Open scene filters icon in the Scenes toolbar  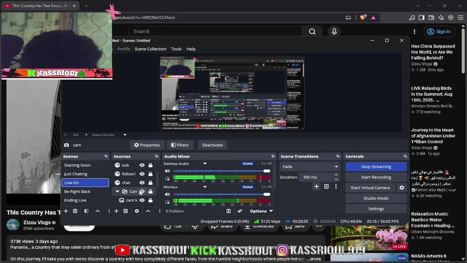[x=86, y=211]
